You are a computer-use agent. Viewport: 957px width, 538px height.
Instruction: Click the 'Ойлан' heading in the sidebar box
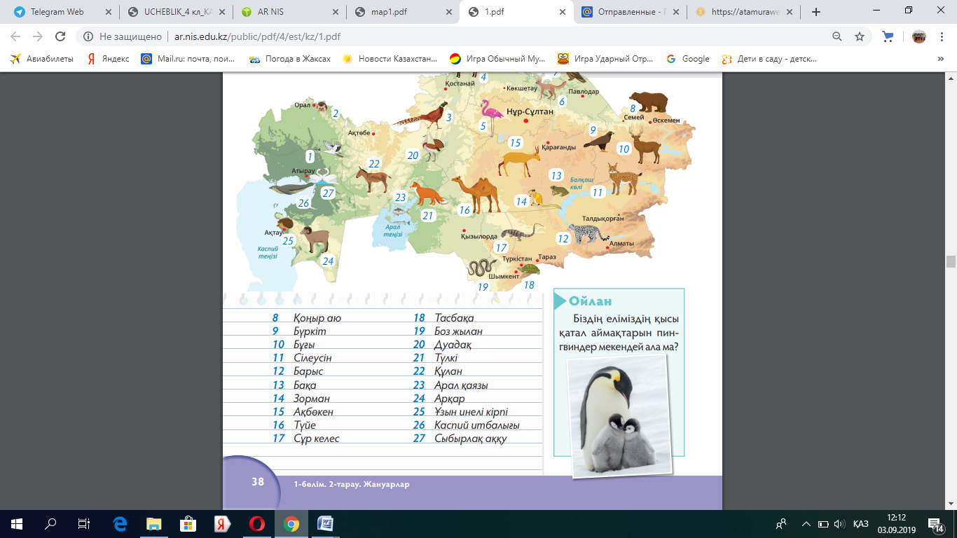589,301
